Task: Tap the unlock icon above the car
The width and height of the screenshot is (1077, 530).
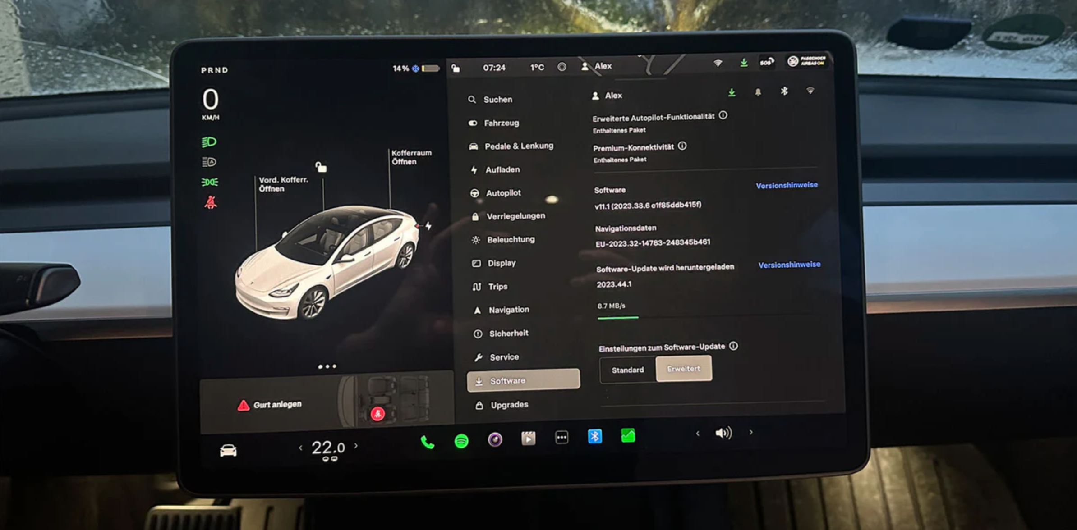Action: 321,167
